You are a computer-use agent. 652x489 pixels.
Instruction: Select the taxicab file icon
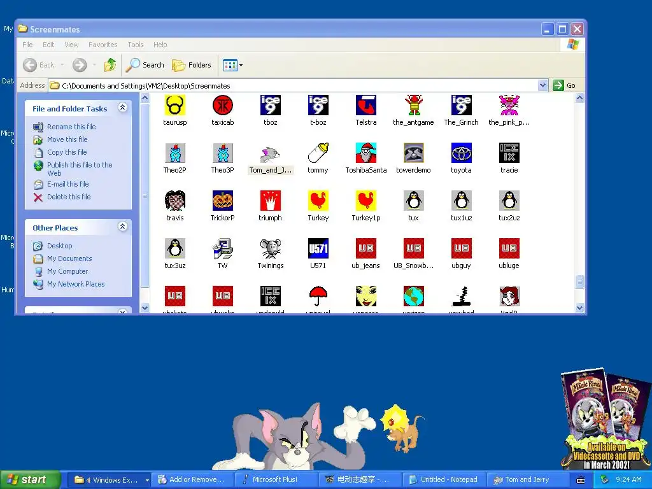(222, 105)
